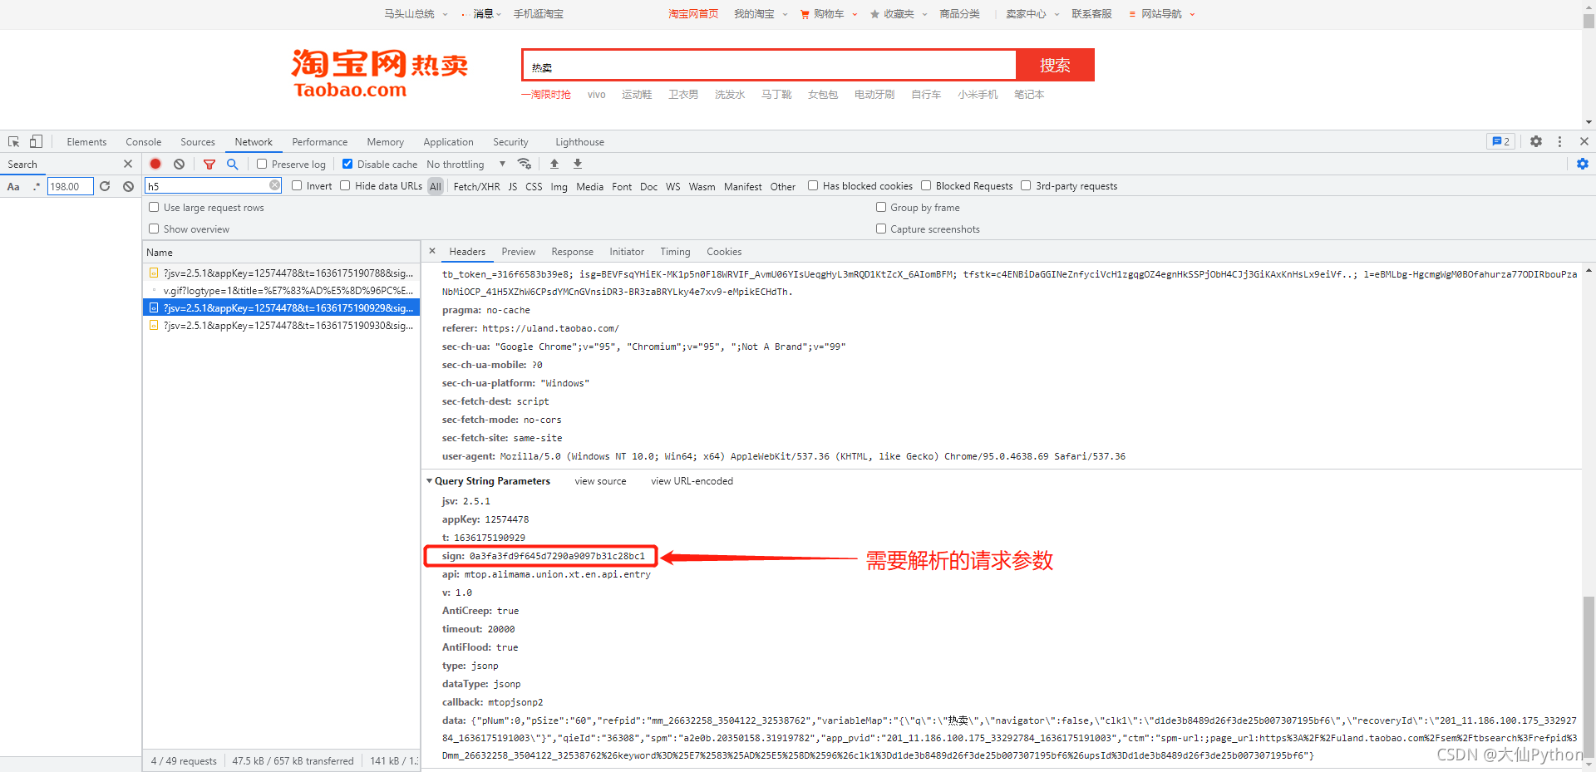
Task: Toggle the device toolbar icon
Action: [x=36, y=142]
